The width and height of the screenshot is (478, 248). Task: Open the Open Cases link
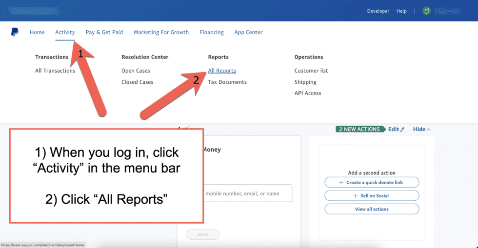click(136, 71)
